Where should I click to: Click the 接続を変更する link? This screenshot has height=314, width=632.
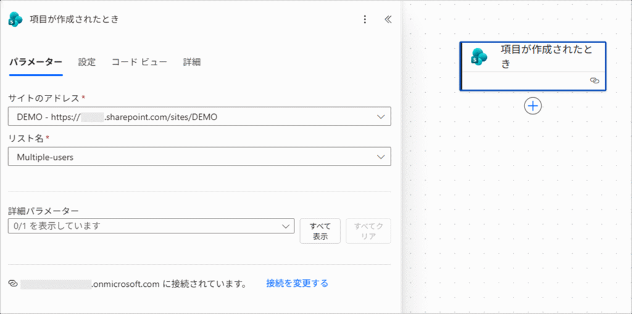pyautogui.click(x=297, y=283)
